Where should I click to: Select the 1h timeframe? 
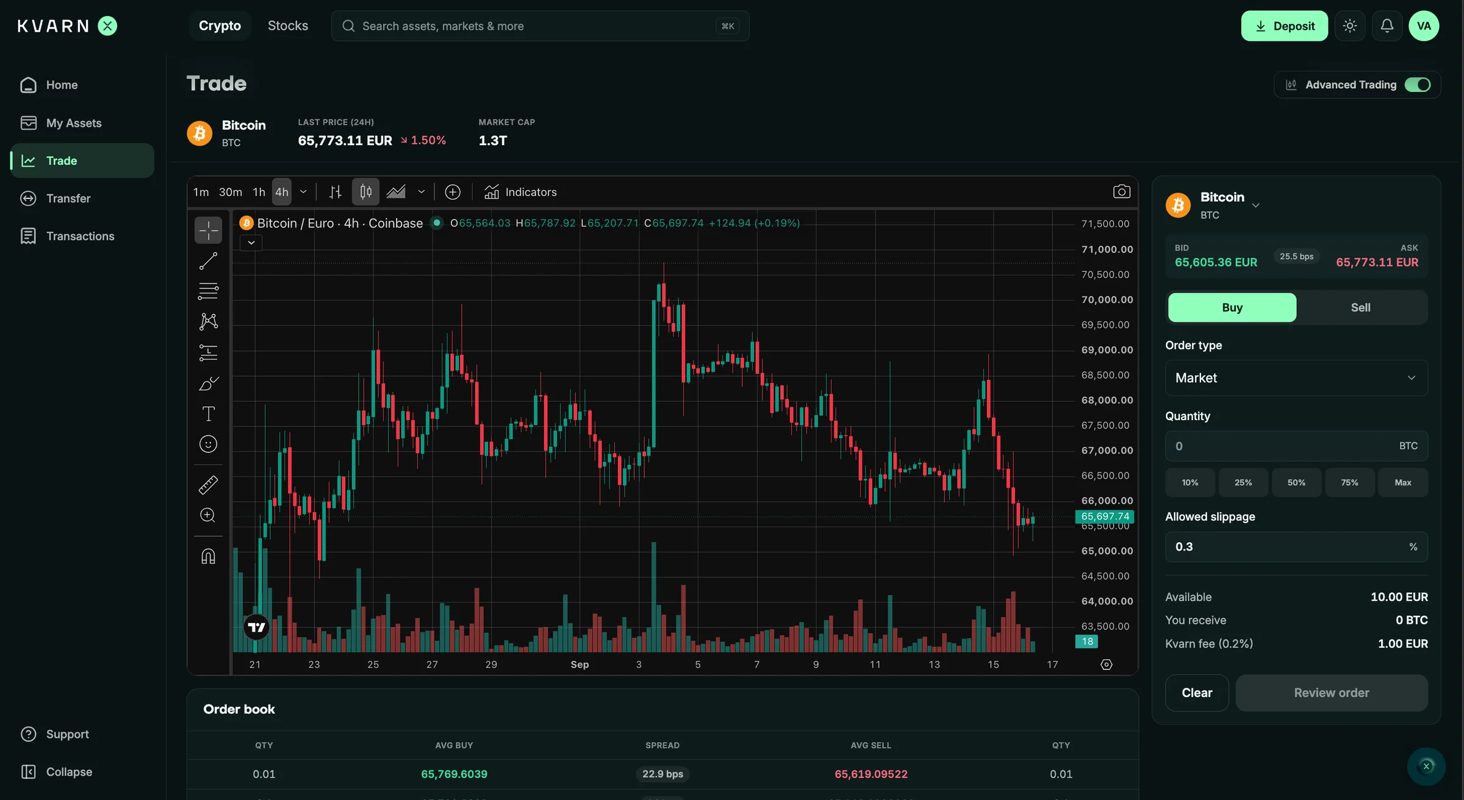(x=259, y=192)
